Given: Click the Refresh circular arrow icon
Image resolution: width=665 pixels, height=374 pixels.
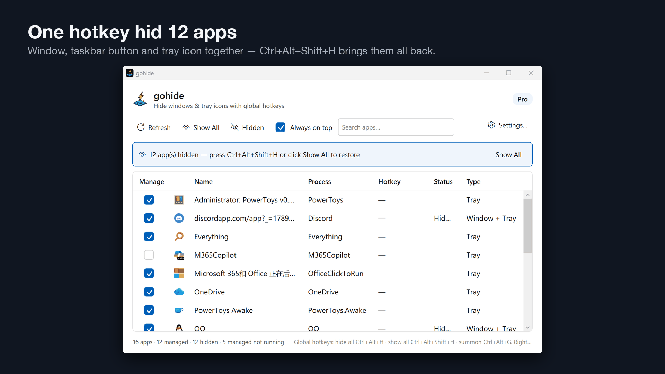Looking at the screenshot, I should (x=141, y=127).
